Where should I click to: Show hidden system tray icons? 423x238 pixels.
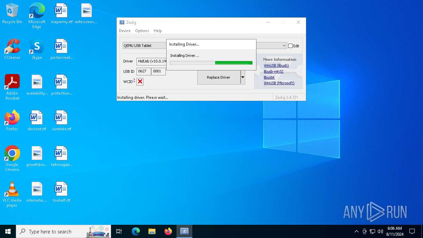click(x=356, y=231)
